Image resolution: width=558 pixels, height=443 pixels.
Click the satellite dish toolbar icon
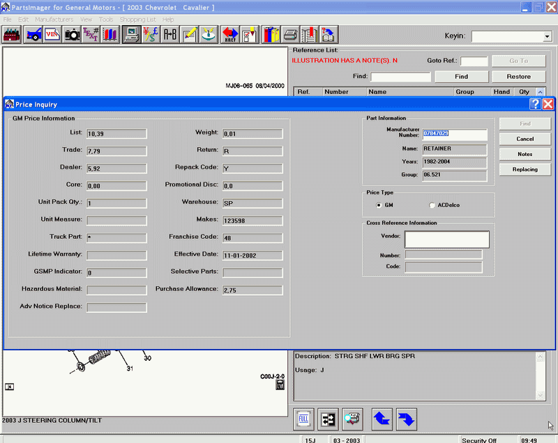[209, 35]
